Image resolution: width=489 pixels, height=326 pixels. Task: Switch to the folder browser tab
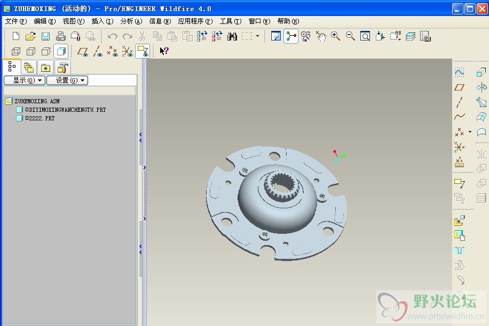[29, 67]
